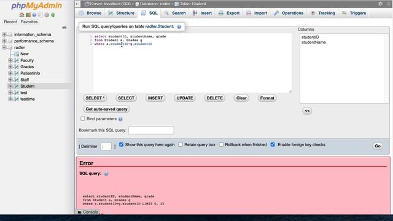
Task: Click the server icon in breadcrumb
Action: (87, 4)
